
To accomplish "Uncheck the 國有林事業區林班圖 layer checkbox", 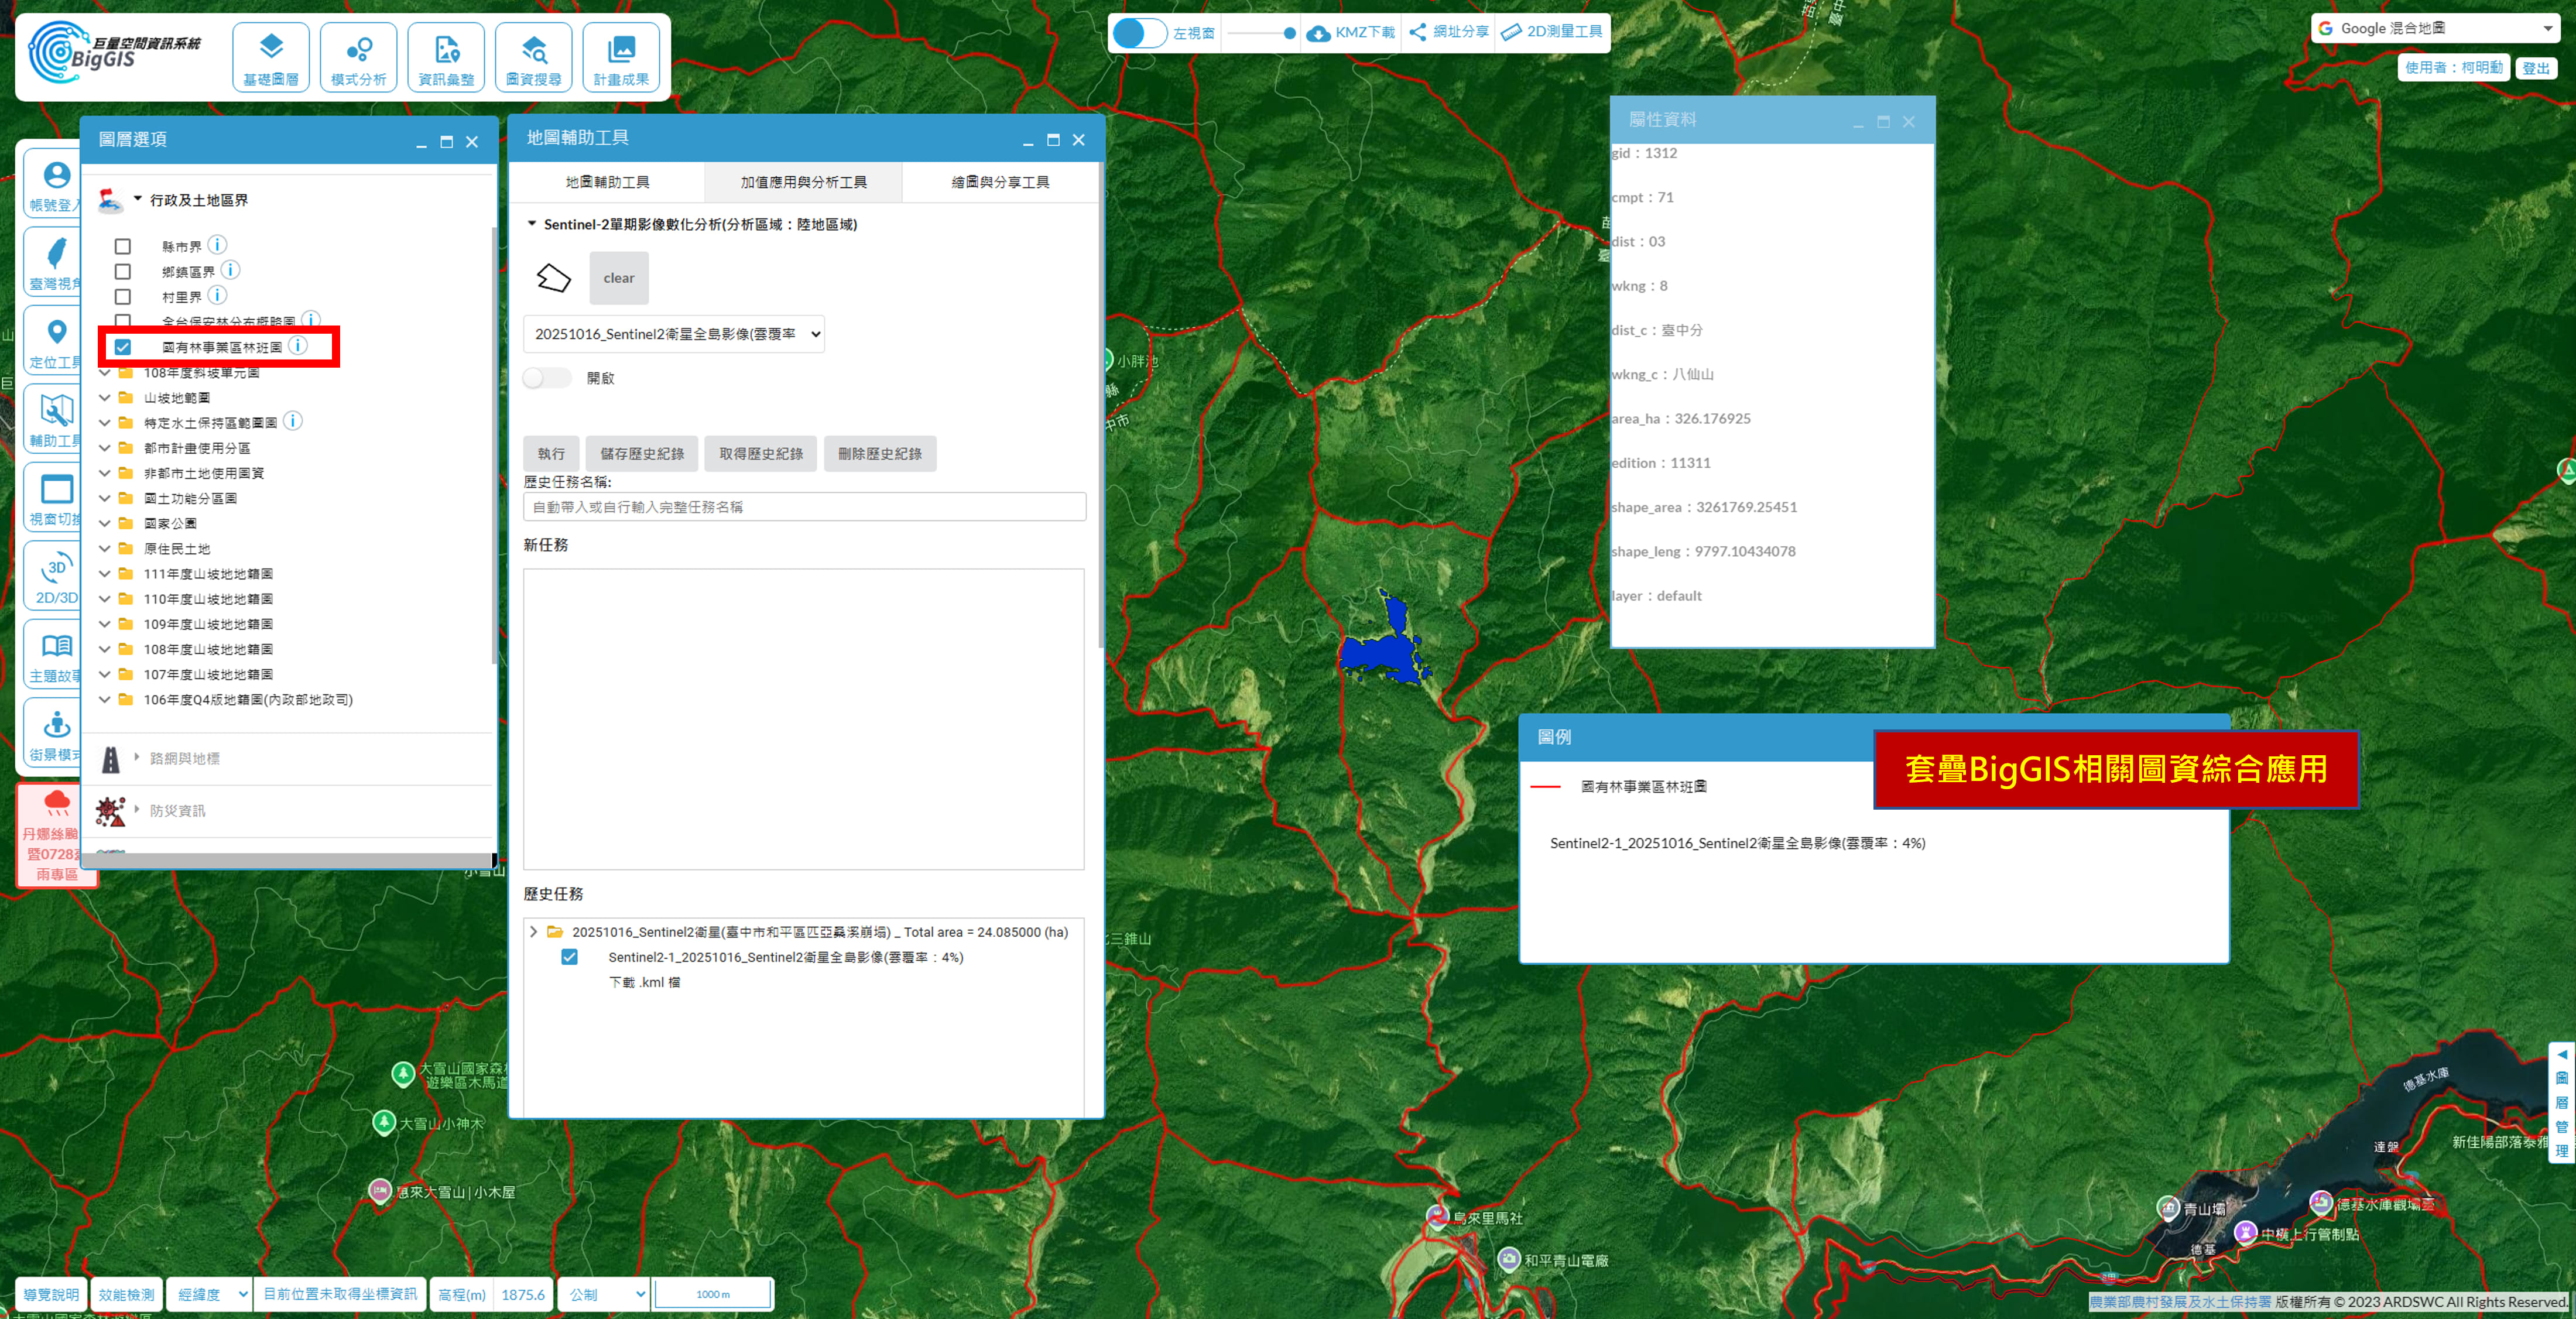I will tap(123, 347).
